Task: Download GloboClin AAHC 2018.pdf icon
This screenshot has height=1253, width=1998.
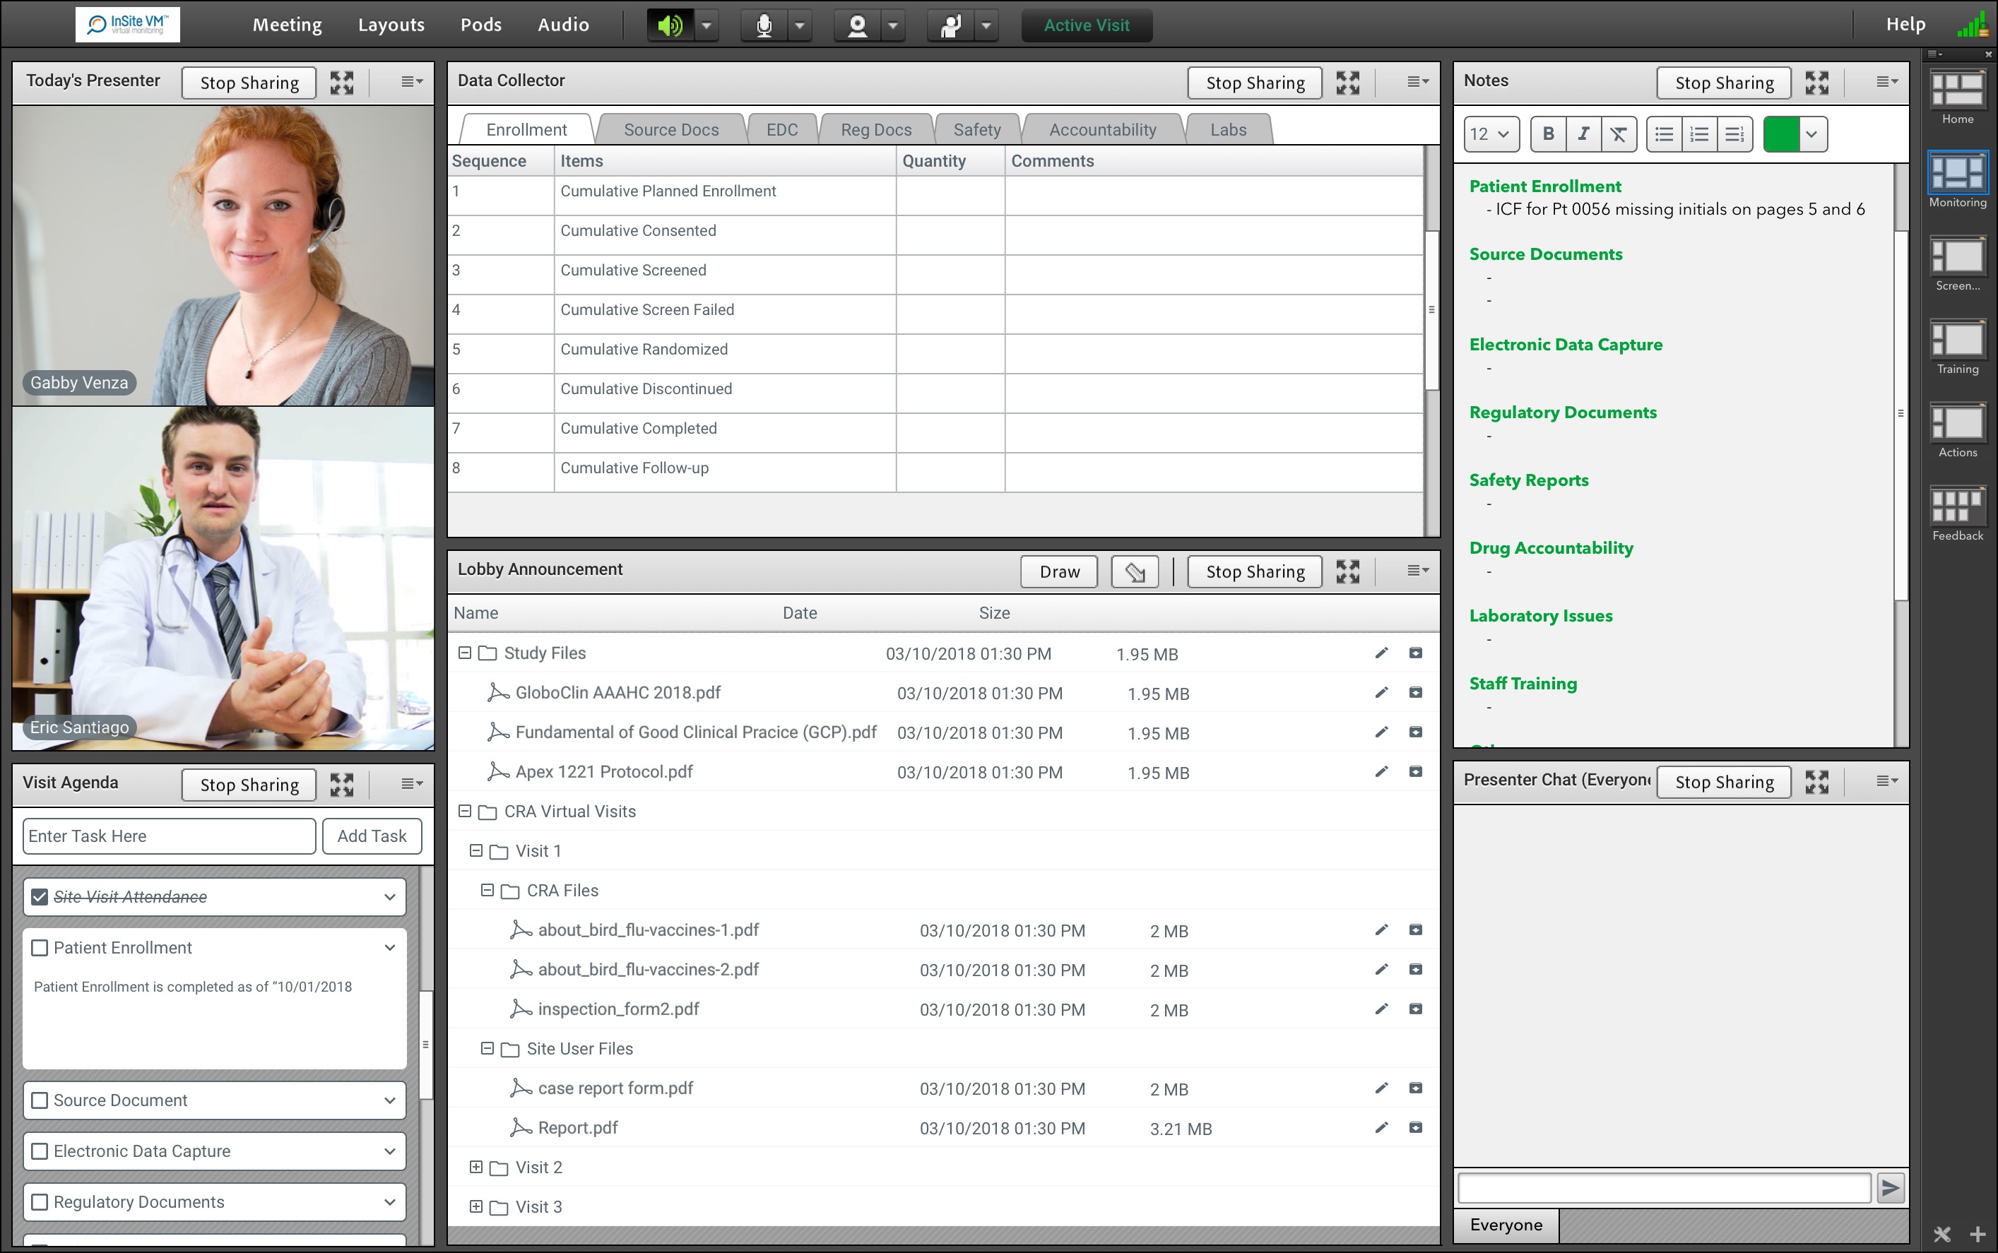Action: pos(1415,692)
